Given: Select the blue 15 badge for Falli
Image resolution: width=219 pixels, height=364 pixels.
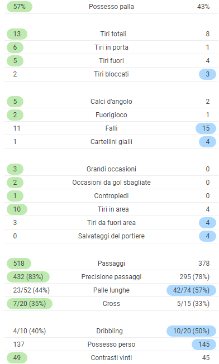Looking at the screenshot, I should [x=206, y=128].
